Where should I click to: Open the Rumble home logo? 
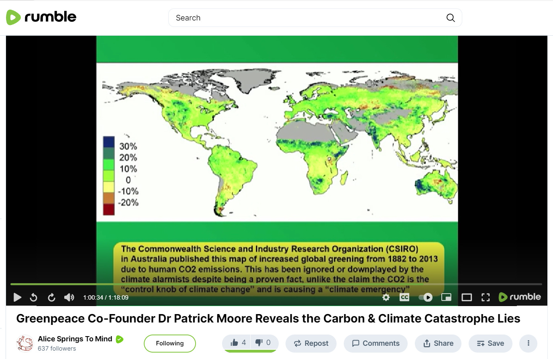(41, 17)
